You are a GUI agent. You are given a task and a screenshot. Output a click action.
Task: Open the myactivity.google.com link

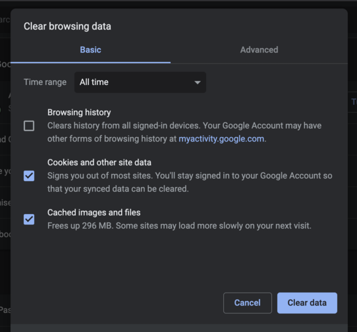click(221, 139)
